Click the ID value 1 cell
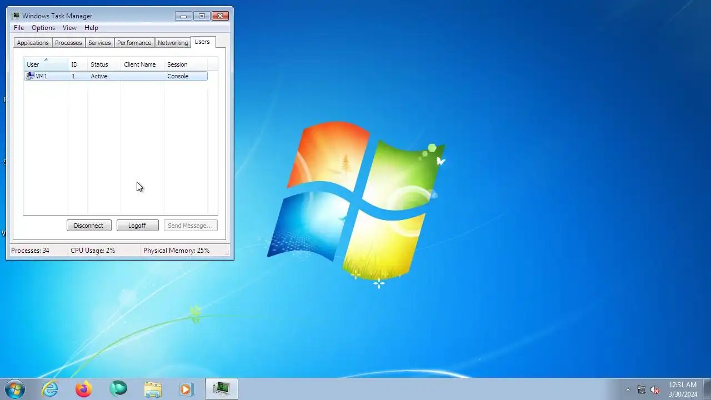 (73, 76)
